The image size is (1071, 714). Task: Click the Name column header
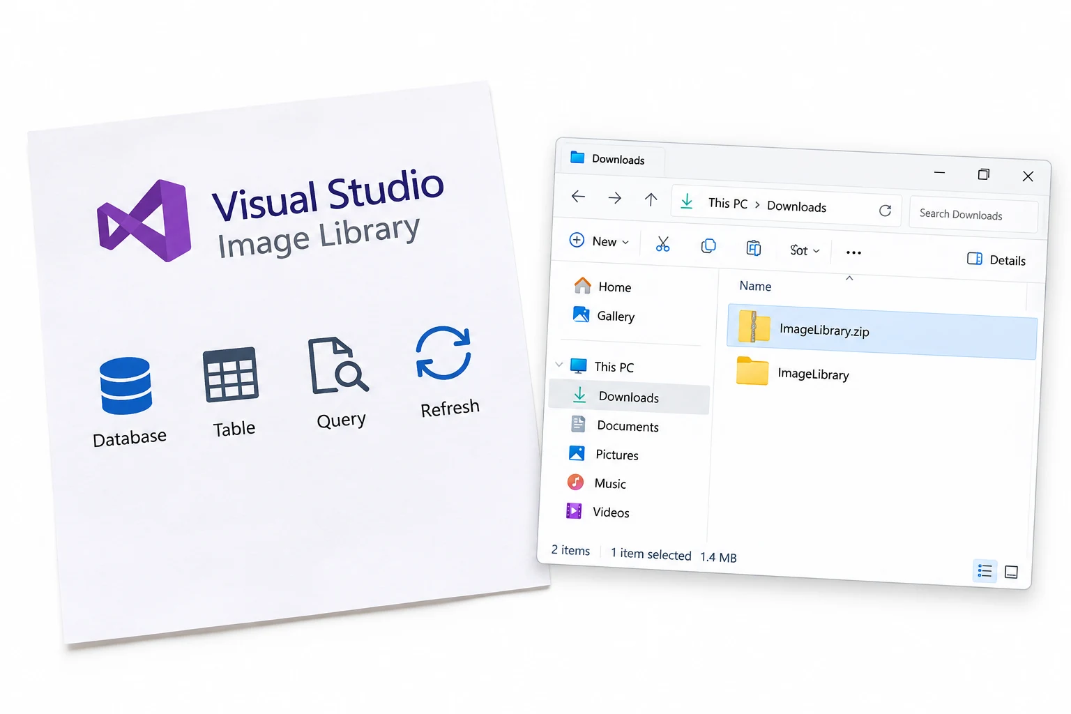(755, 286)
